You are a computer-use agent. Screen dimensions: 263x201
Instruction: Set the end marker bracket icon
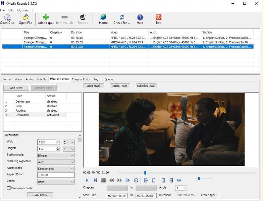click(163, 180)
